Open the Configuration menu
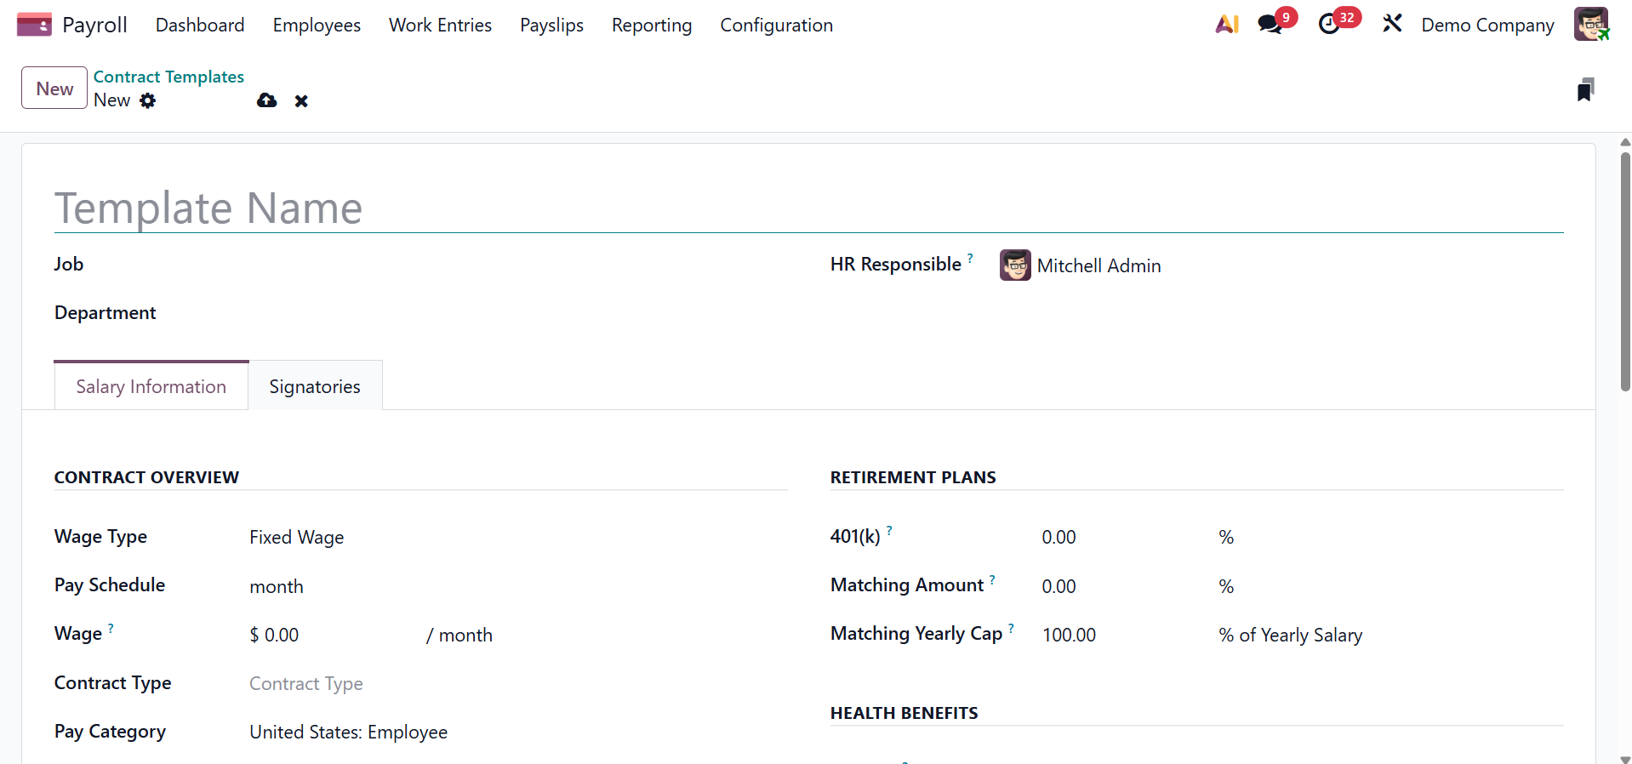This screenshot has height=764, width=1632. point(776,26)
